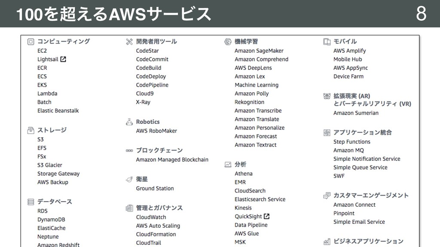The height and width of the screenshot is (247, 440).
Task: Open the DynamoDB service link
Action: (51, 220)
